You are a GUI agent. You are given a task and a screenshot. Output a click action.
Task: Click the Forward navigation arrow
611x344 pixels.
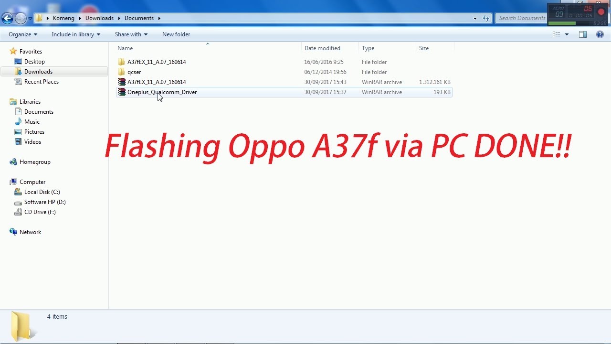click(21, 18)
